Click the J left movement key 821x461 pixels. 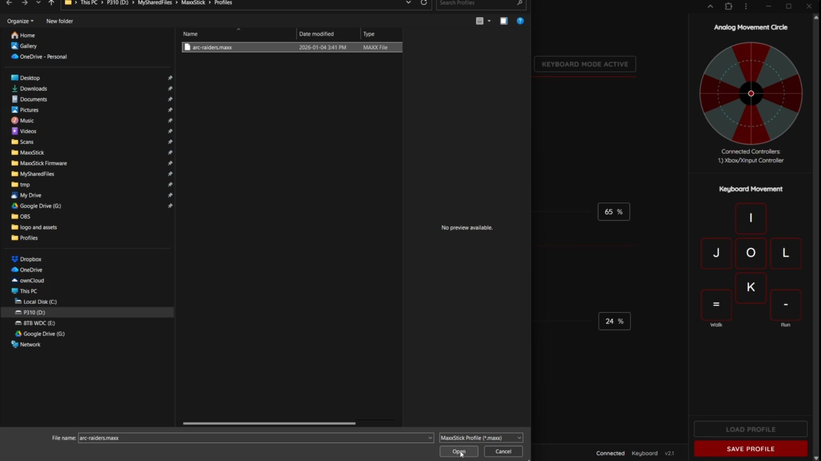(716, 253)
